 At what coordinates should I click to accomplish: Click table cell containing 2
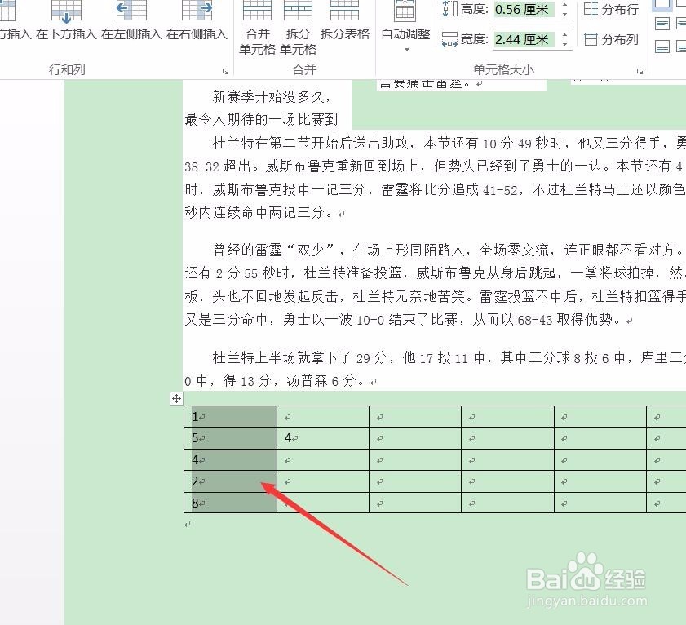click(x=231, y=481)
